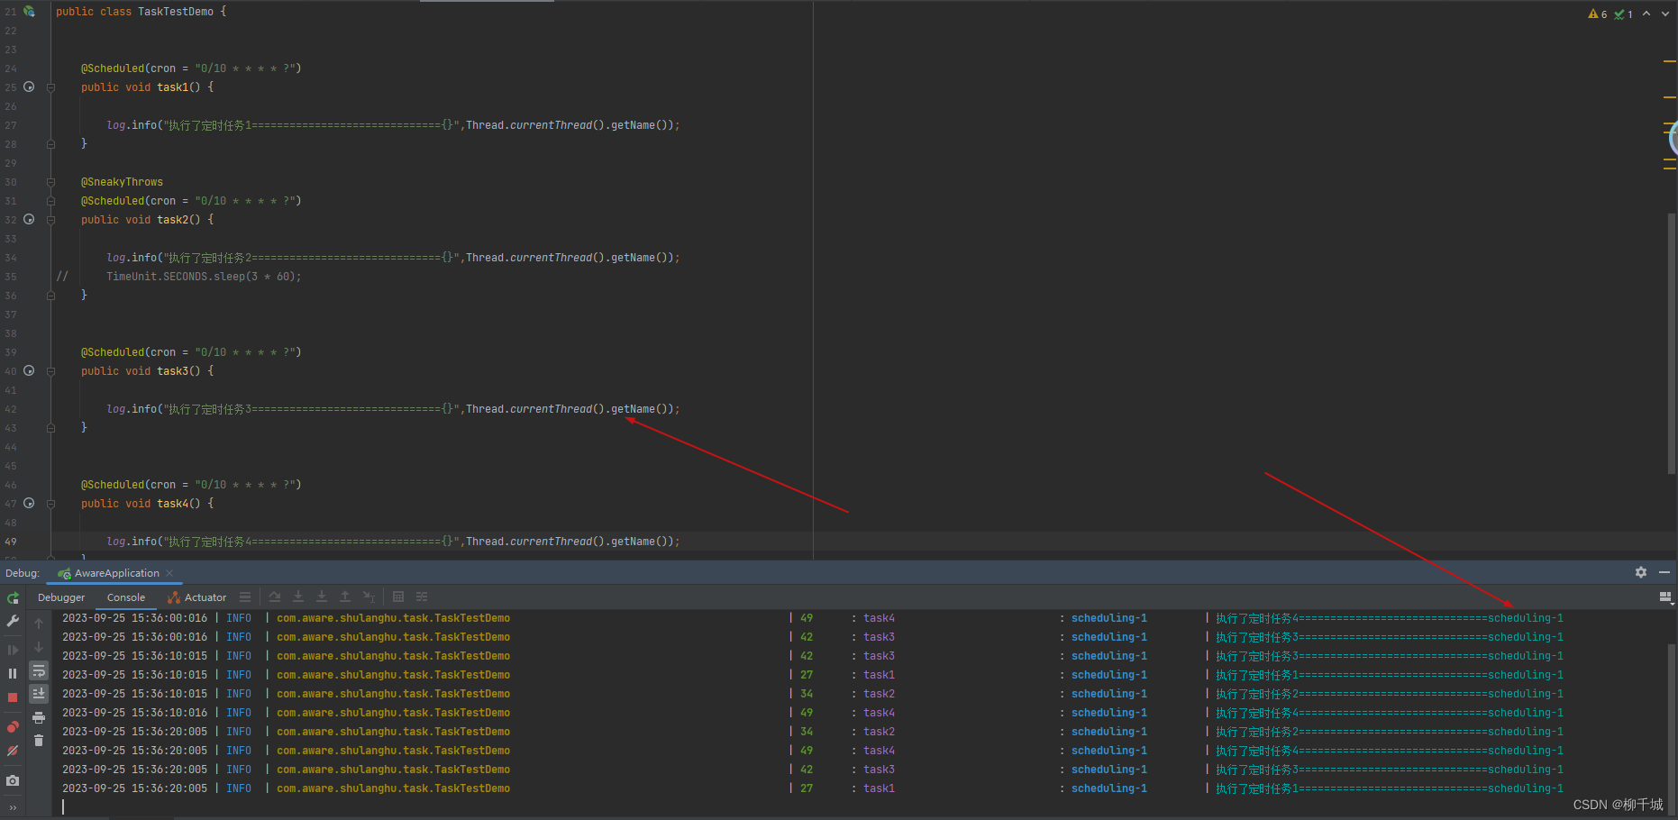Viewport: 1678px width, 820px height.
Task: Resume program using the play-bar icon
Action: 13,650
